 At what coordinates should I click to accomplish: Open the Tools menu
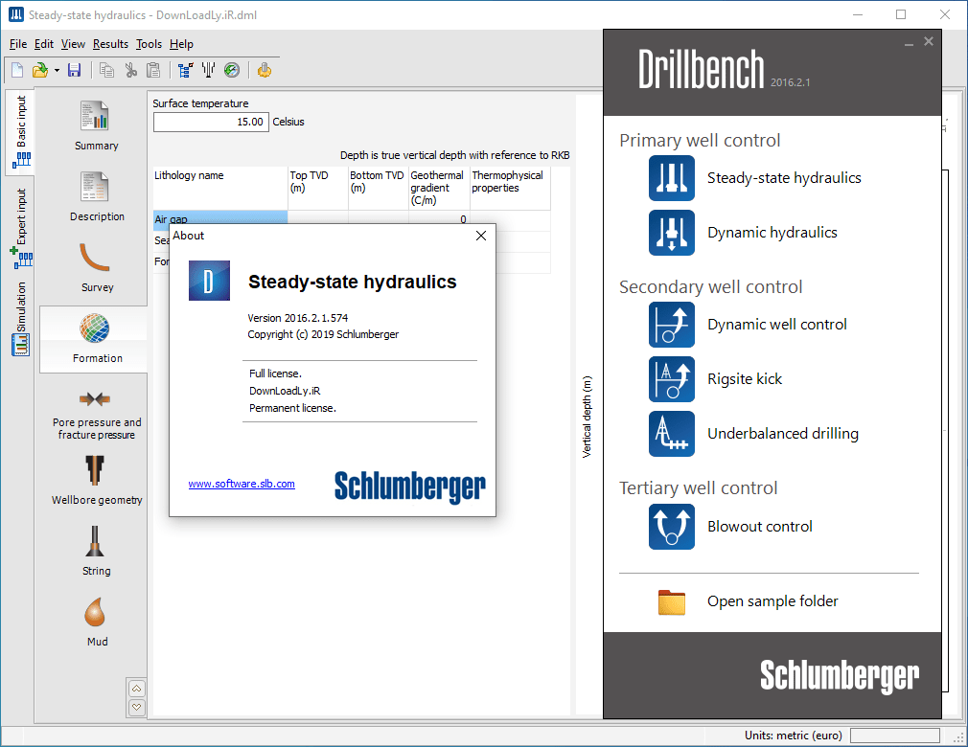(x=149, y=44)
